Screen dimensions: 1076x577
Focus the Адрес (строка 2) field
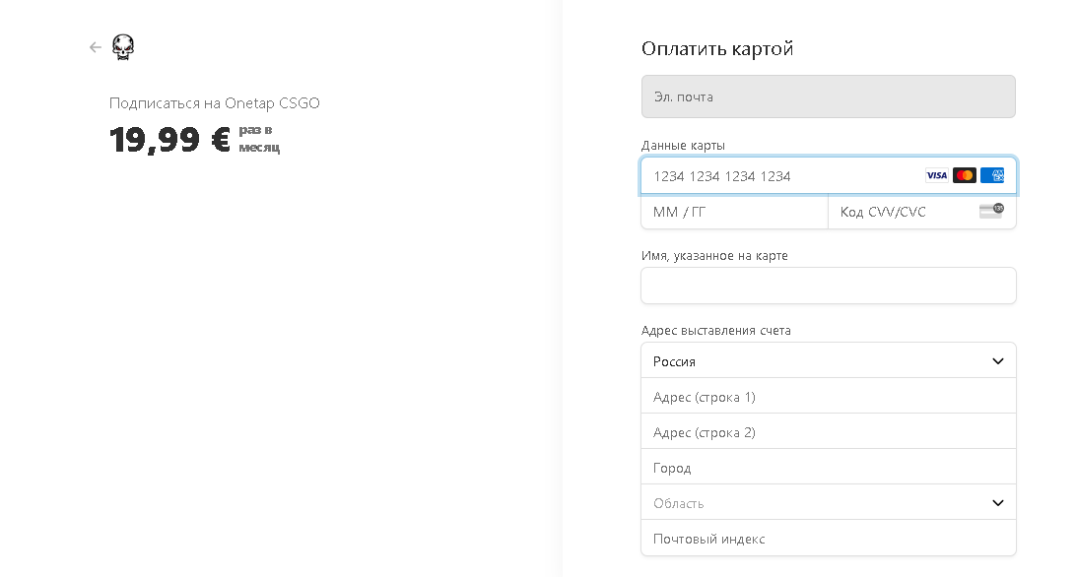(x=828, y=432)
